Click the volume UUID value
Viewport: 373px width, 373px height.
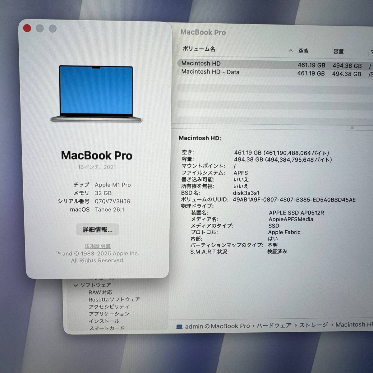pos(294,200)
